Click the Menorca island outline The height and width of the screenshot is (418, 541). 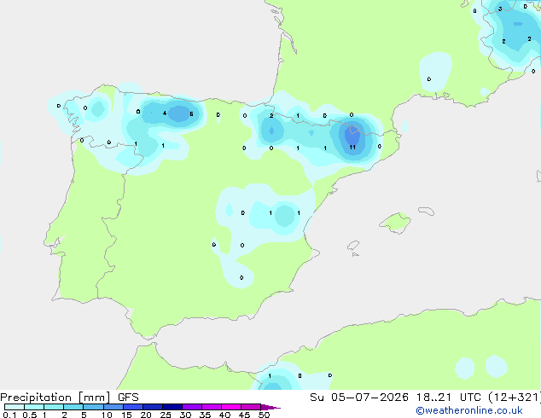tap(426, 211)
